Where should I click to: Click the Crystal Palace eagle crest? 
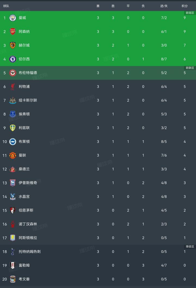point(13,196)
